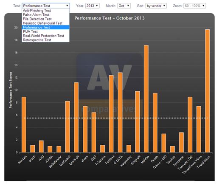Viewport: 219px width, 186px height.
Task: Click the AhnLab bar in the chart
Action: [24, 125]
